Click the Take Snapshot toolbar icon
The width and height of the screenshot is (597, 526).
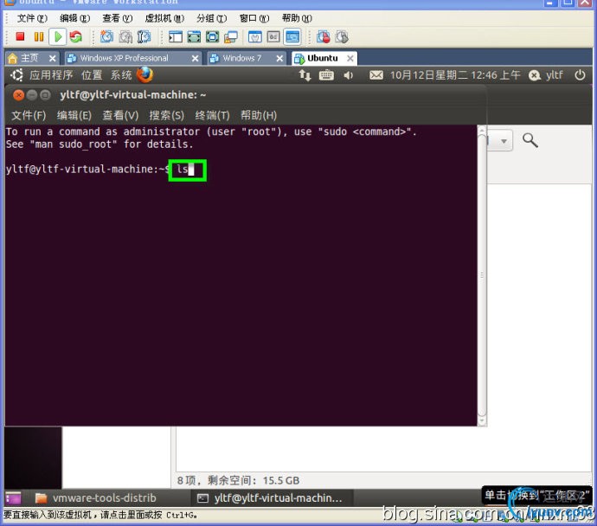coord(106,36)
